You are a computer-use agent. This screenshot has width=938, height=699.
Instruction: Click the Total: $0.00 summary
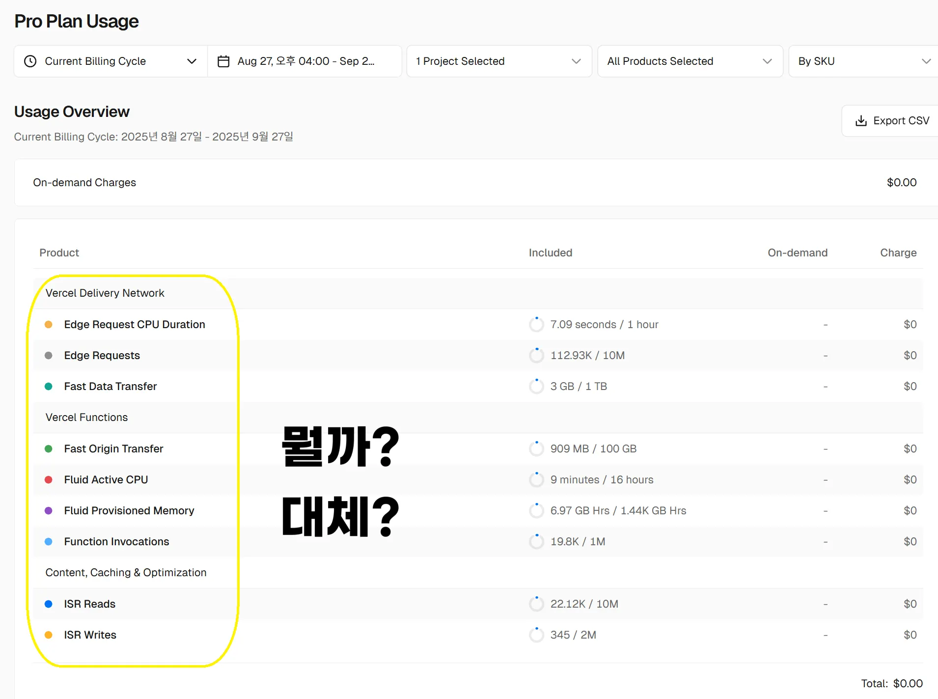(x=892, y=684)
